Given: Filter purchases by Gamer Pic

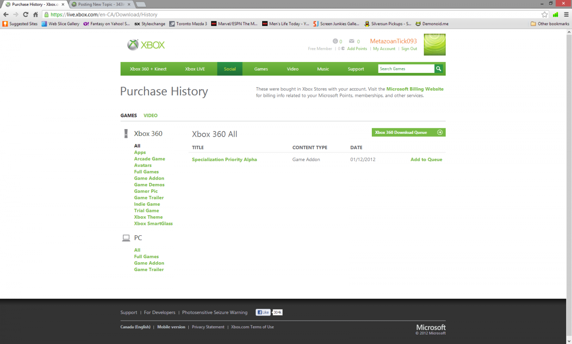Looking at the screenshot, I should point(146,191).
